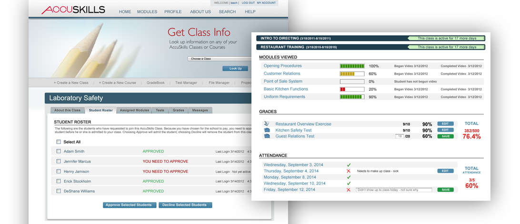The height and width of the screenshot is (224, 520).
Task: Click the Customer Relations progress bar
Action: [352, 74]
